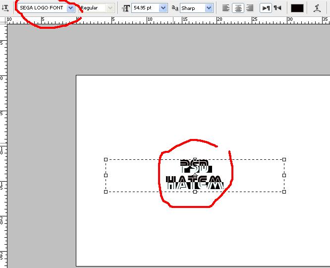Select left align text
This screenshot has height=268, width=330.
click(226, 8)
